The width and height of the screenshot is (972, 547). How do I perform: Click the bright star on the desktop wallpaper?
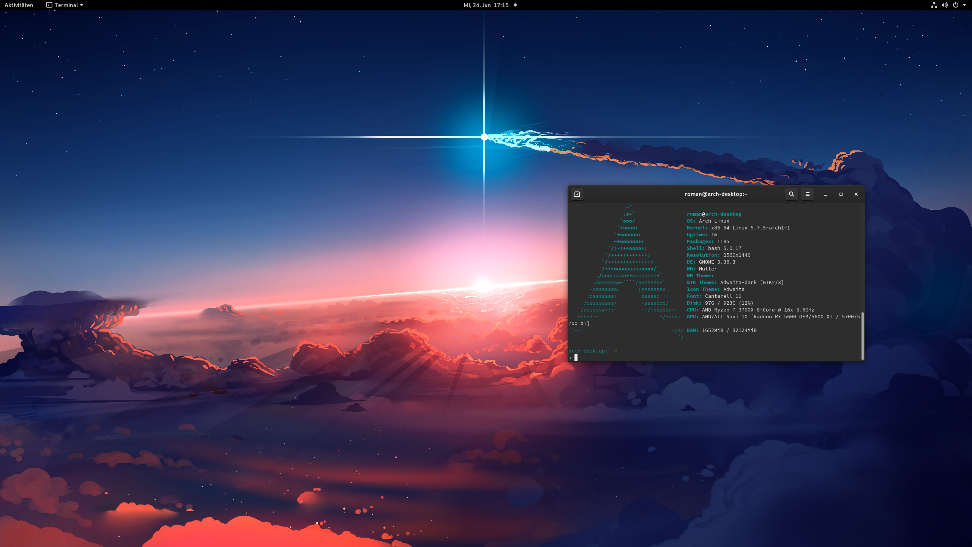point(484,137)
